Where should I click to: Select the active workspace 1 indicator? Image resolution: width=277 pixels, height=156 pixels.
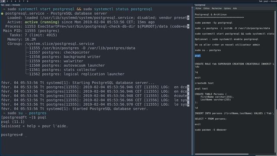coord(3,1)
